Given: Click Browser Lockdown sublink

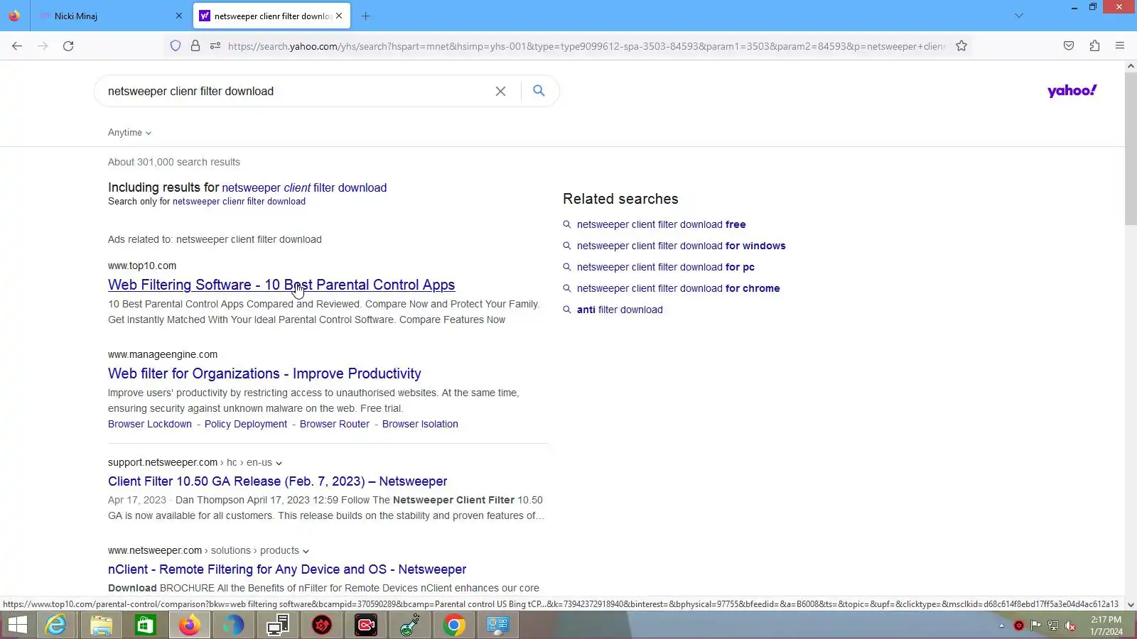Looking at the screenshot, I should [150, 424].
